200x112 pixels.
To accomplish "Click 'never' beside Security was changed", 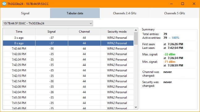I will tap(168, 82).
